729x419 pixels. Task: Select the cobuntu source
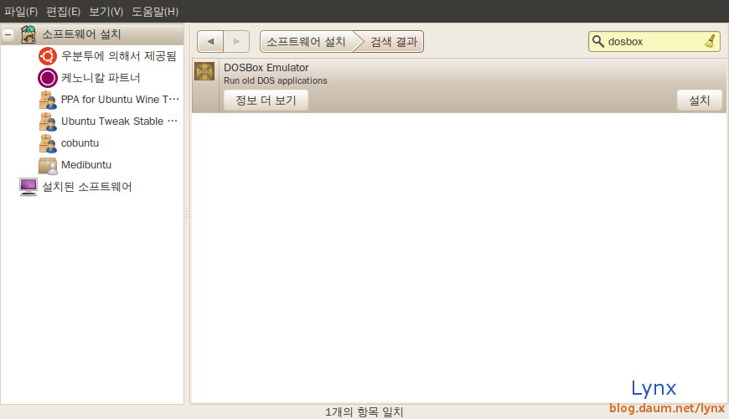80,143
